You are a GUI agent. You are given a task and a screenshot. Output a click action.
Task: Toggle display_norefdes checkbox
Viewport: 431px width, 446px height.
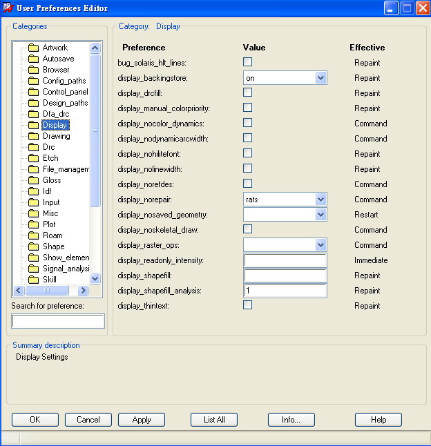(x=247, y=184)
